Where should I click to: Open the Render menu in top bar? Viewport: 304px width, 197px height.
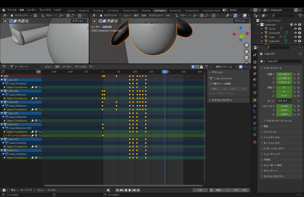pyautogui.click(x=31, y=10)
